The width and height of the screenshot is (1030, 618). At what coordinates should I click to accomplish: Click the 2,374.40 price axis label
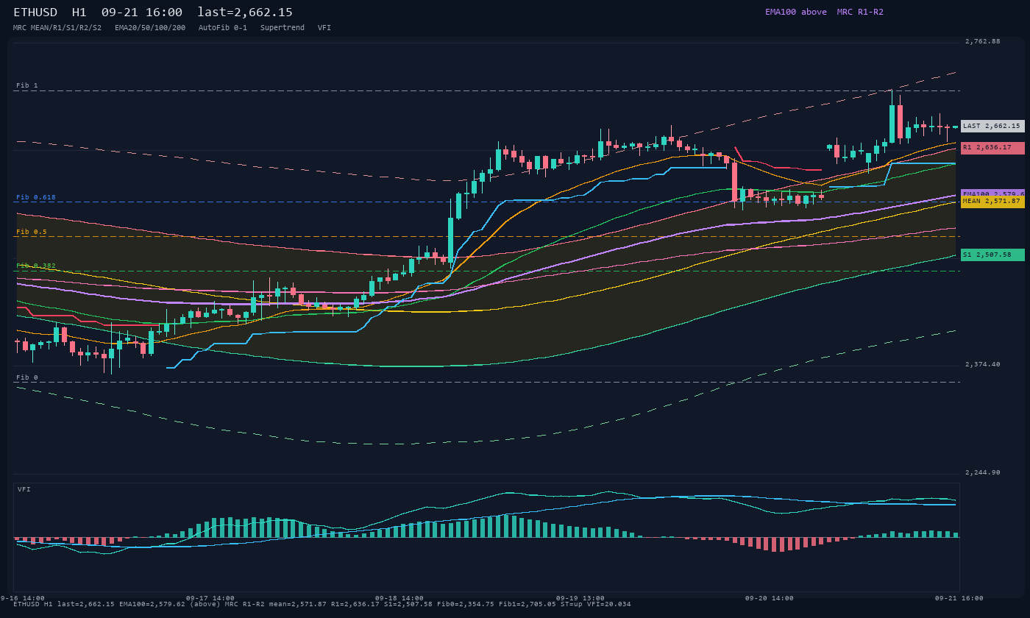983,364
